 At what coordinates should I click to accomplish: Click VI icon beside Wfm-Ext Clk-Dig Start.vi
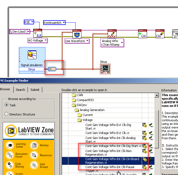(x=145, y=125)
